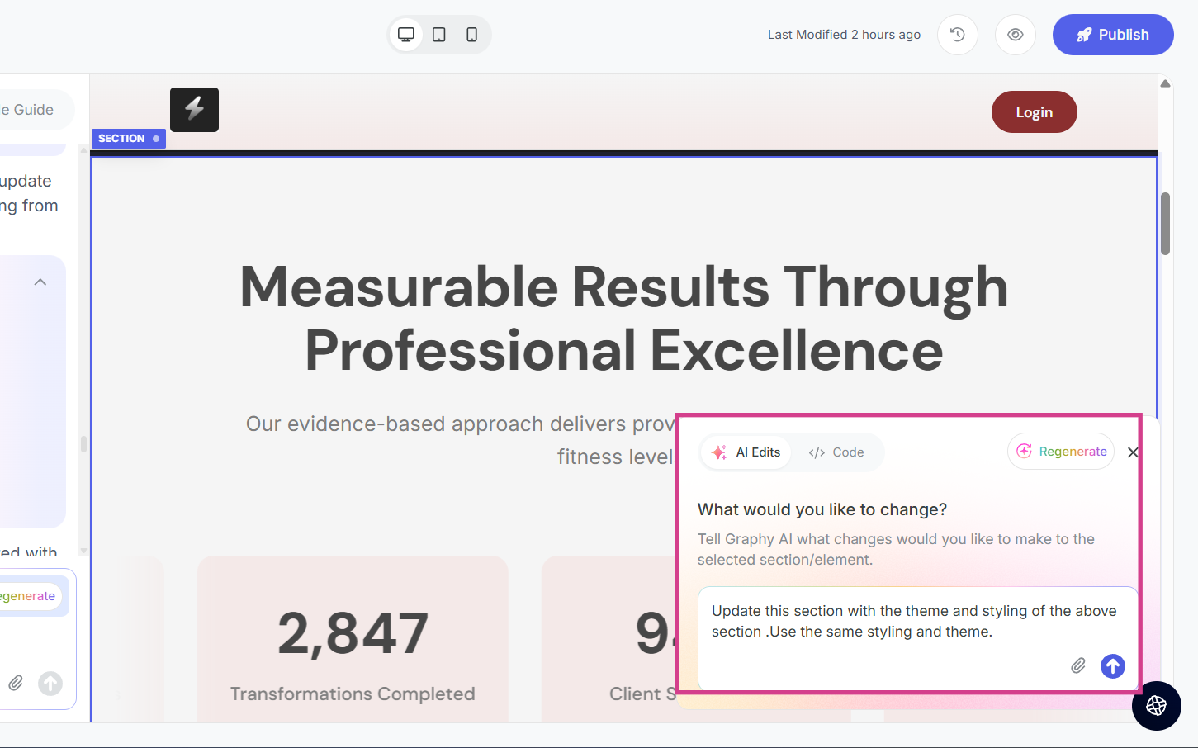1198x748 pixels.
Task: Select the AI Edits tab
Action: click(x=746, y=452)
